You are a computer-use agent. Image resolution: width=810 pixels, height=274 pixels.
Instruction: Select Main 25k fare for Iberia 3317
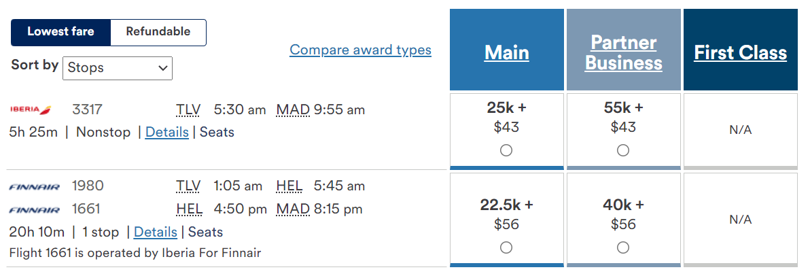click(x=506, y=151)
